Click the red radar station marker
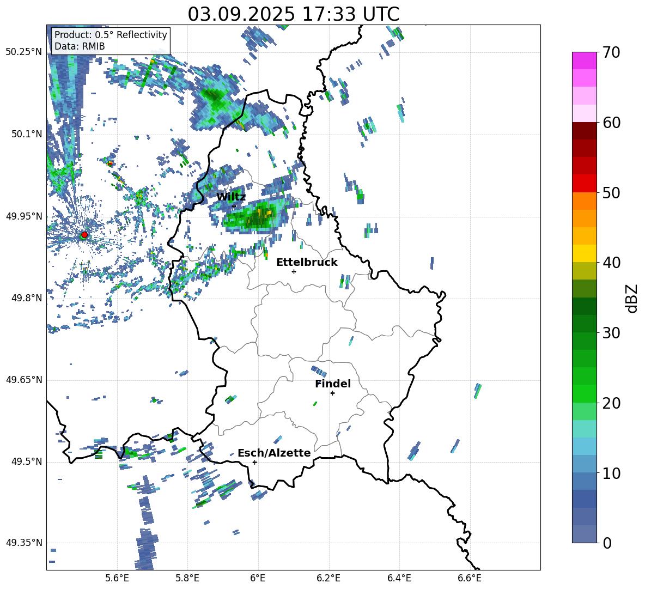This screenshot has width=645, height=589. pyautogui.click(x=84, y=235)
